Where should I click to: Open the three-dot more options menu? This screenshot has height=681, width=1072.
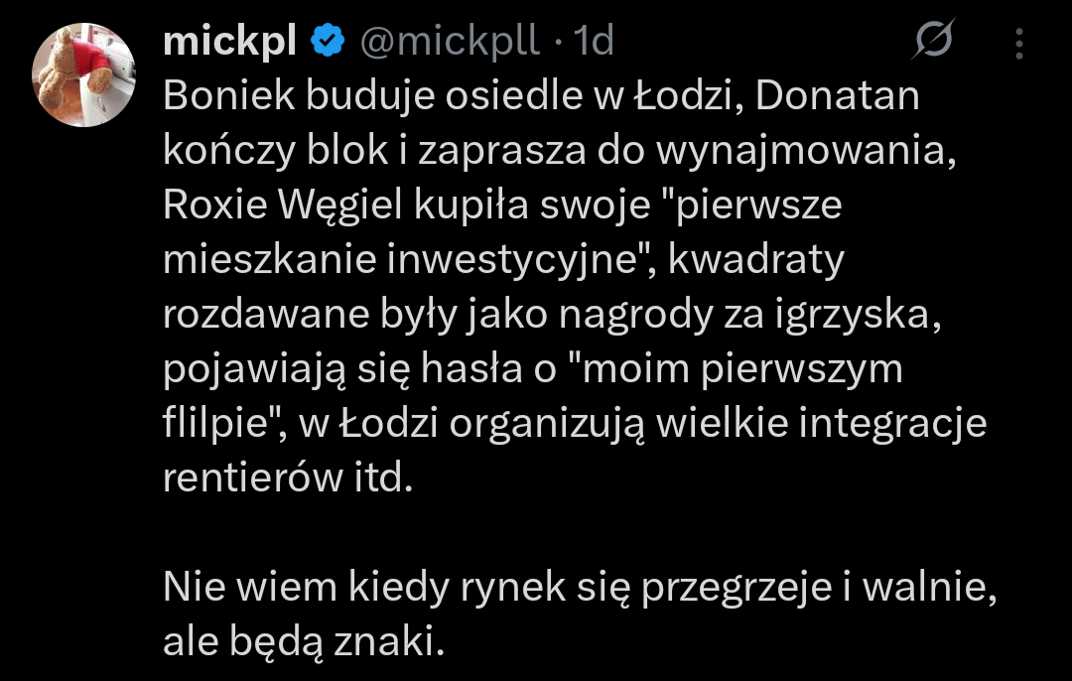(1019, 42)
